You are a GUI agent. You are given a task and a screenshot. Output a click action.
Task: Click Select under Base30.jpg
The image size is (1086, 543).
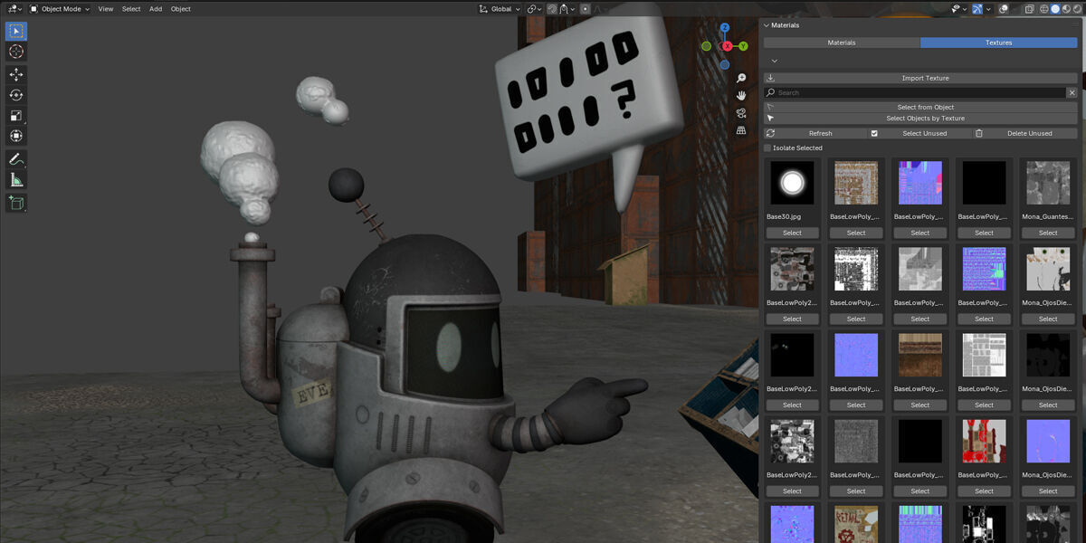(792, 233)
